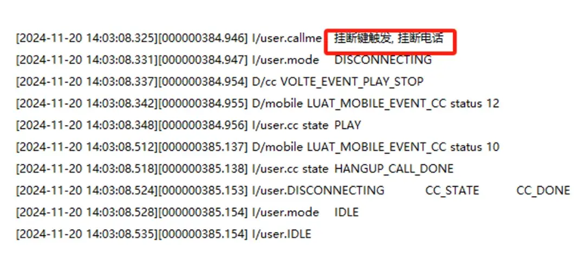Click the I/user.callme tag
This screenshot has height=266, width=585.
287,38
